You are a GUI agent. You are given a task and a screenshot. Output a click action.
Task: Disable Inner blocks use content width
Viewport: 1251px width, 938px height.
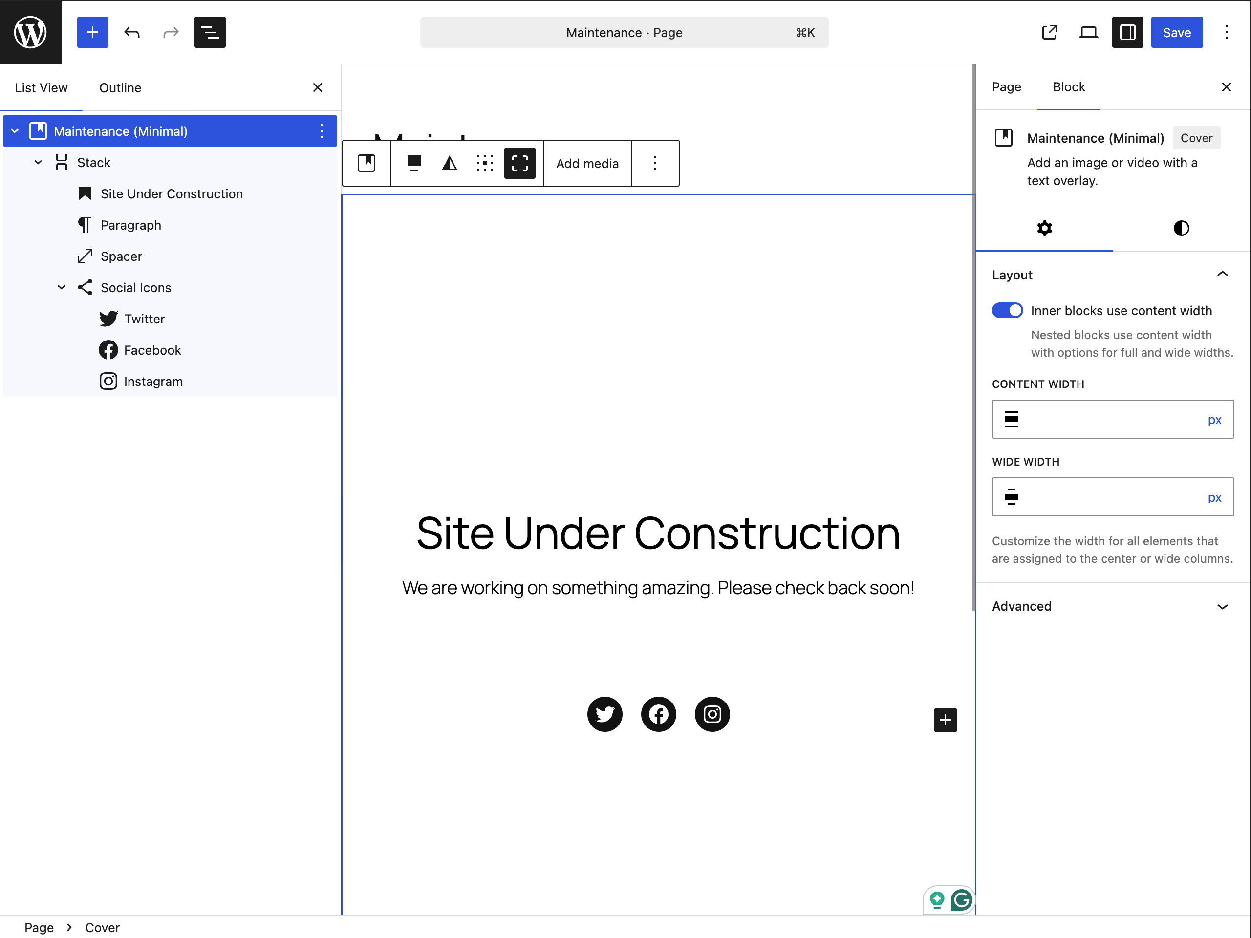tap(1007, 310)
